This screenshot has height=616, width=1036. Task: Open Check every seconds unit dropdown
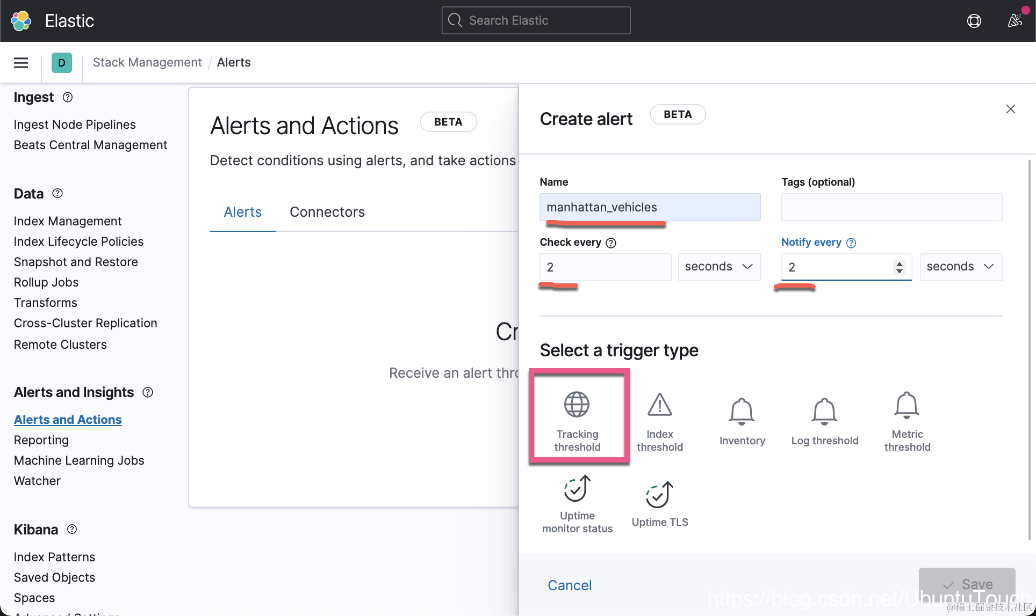pos(718,267)
